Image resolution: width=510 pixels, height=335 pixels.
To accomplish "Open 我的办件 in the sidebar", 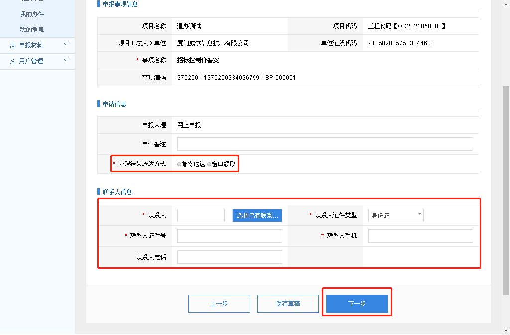I will [32, 14].
